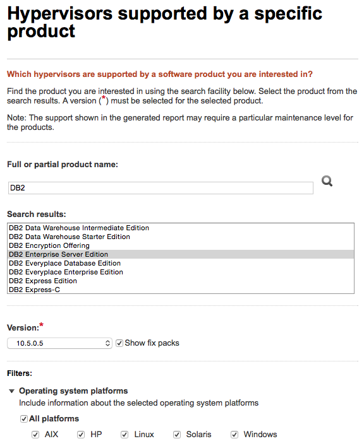The image size is (364, 446).
Task: Uncheck the All platforms checkbox
Action: [24, 419]
